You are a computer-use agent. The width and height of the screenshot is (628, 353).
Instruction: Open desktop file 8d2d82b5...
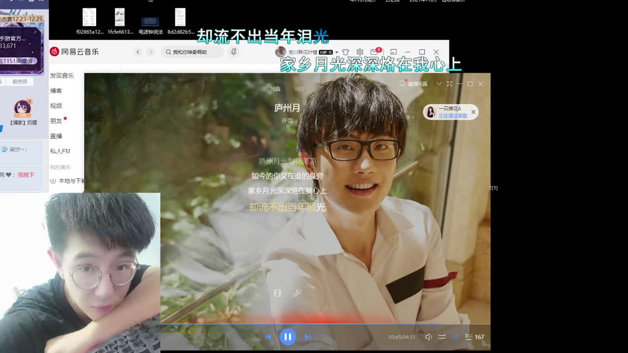click(x=181, y=22)
